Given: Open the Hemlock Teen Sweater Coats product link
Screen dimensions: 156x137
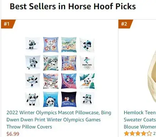Looking at the screenshot, I should click(x=140, y=120).
